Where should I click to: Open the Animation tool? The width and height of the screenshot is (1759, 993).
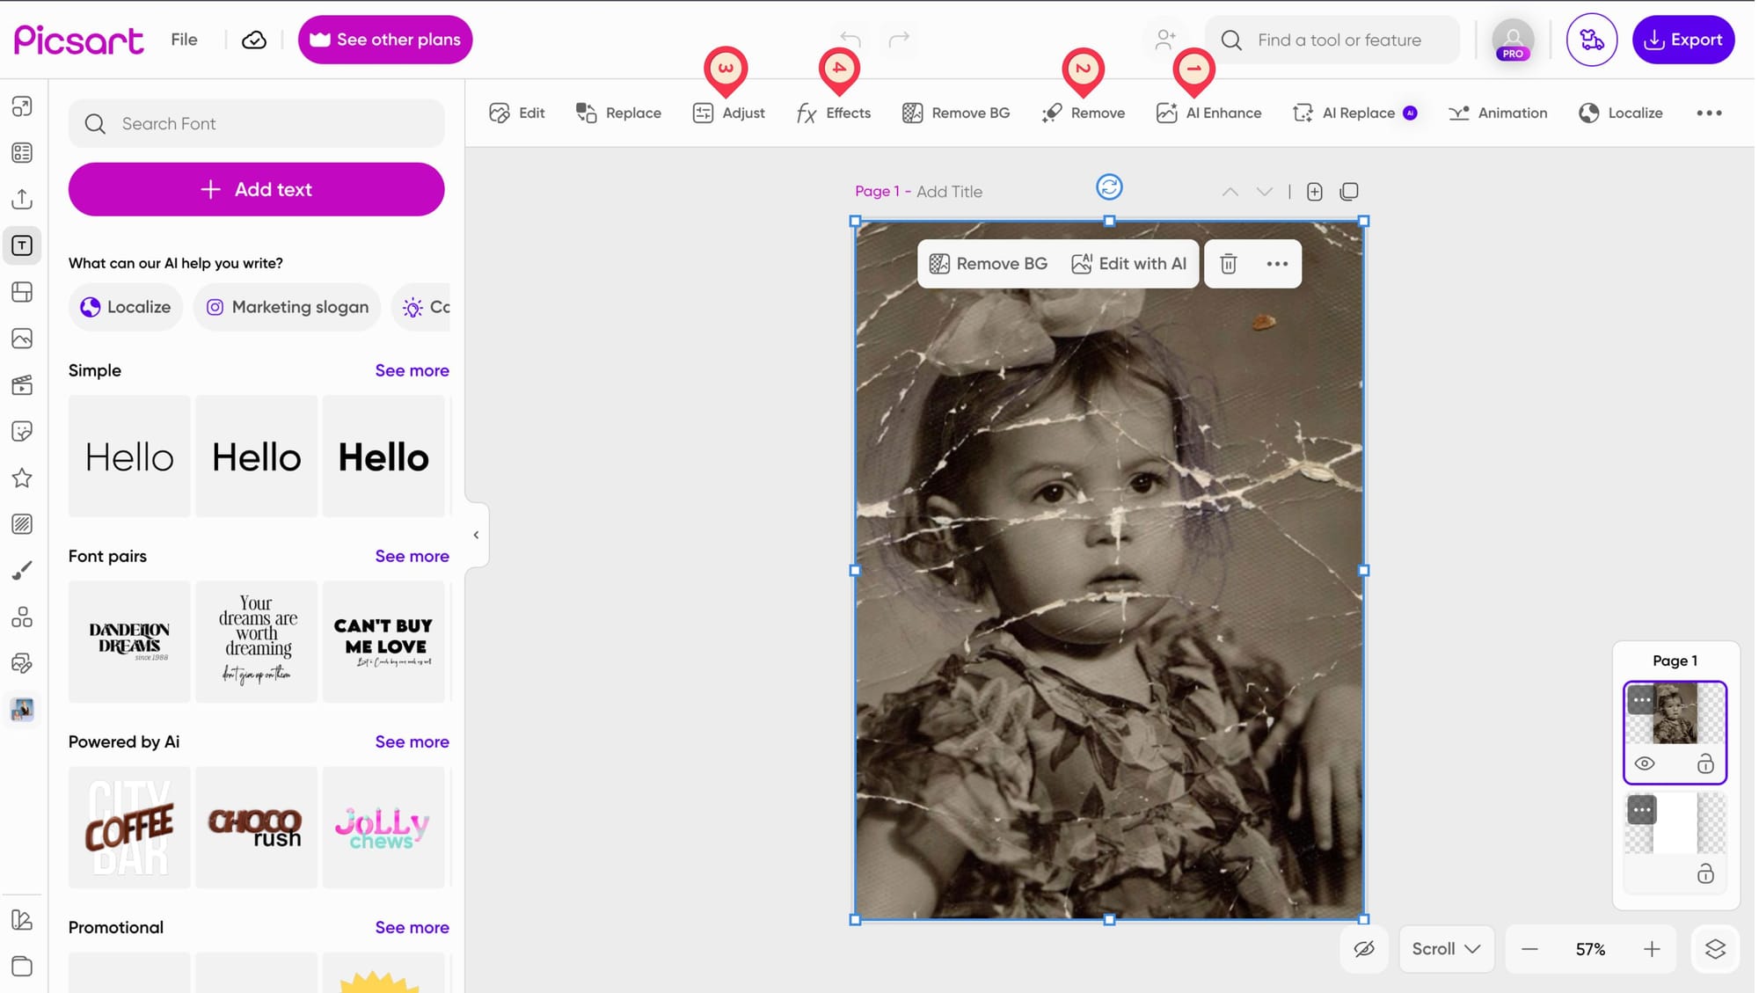pos(1498,113)
